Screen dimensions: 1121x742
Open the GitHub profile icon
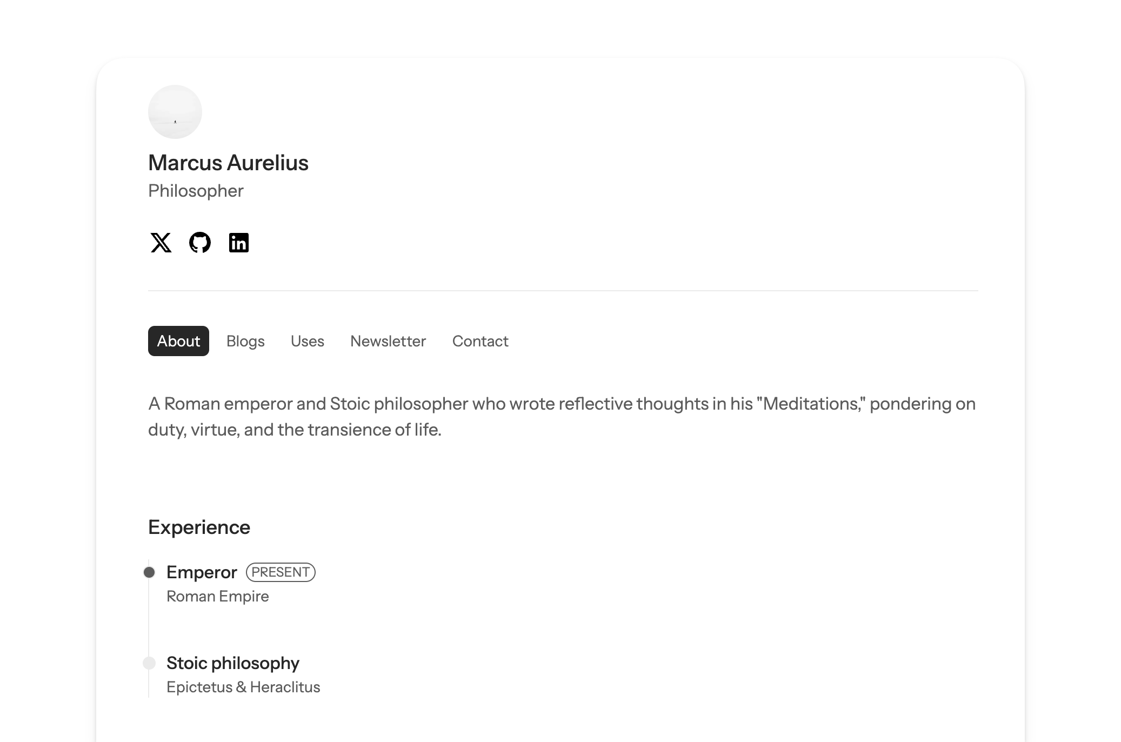200,243
